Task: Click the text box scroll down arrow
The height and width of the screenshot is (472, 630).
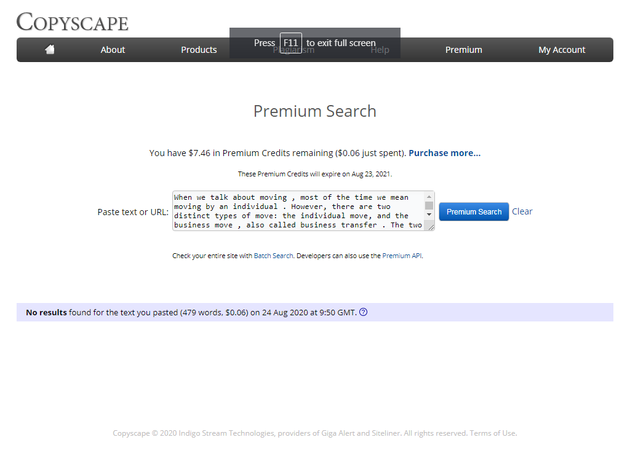Action: pos(429,214)
